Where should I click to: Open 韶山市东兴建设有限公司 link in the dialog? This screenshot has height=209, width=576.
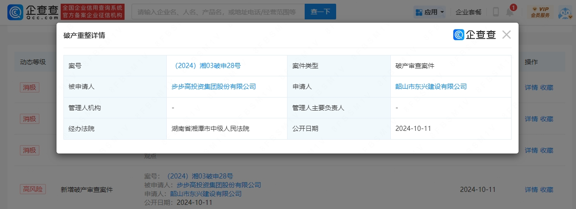[x=431, y=86]
